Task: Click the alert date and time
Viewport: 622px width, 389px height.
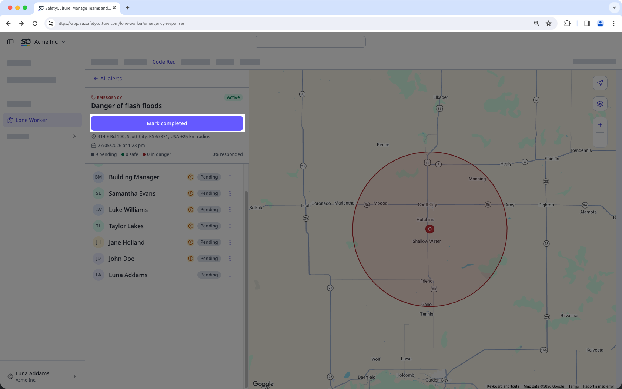Action: click(121, 146)
